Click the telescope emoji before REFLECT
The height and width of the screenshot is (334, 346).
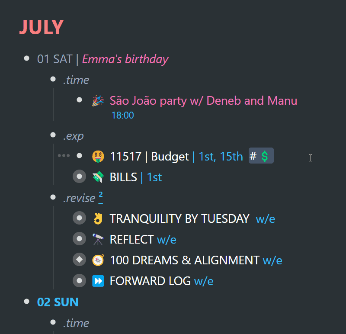[98, 239]
